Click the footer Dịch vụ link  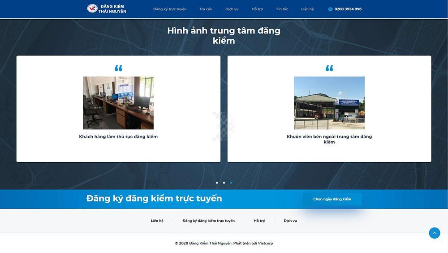pos(290,221)
